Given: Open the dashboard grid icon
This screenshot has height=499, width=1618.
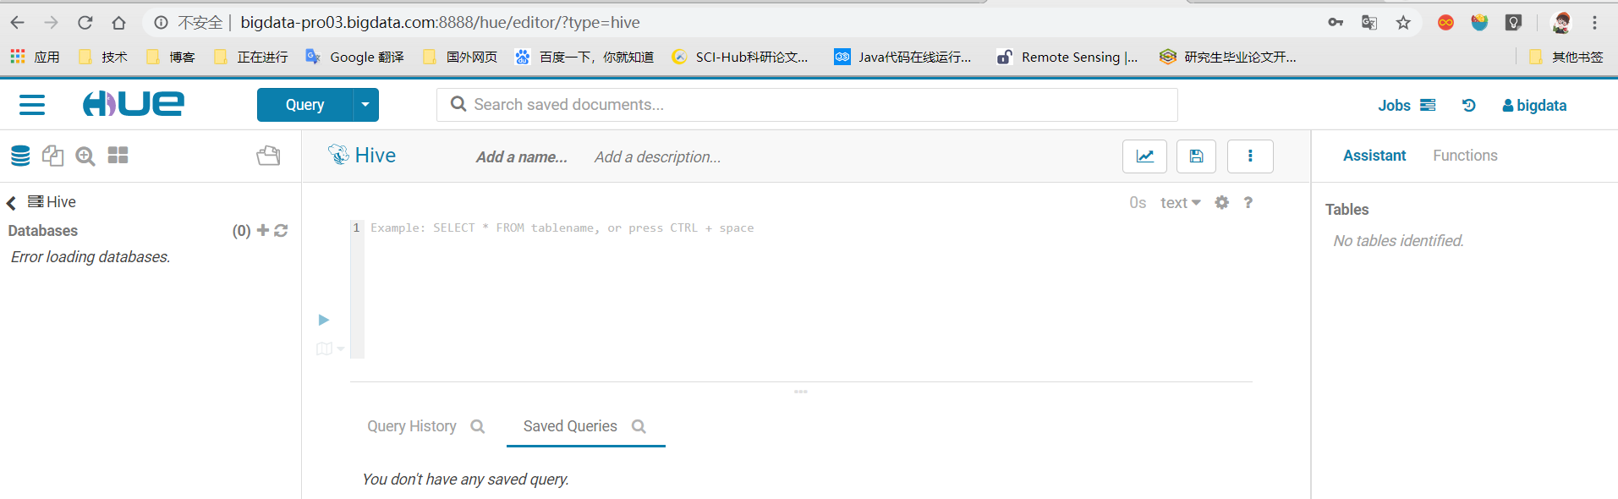Looking at the screenshot, I should tap(118, 156).
